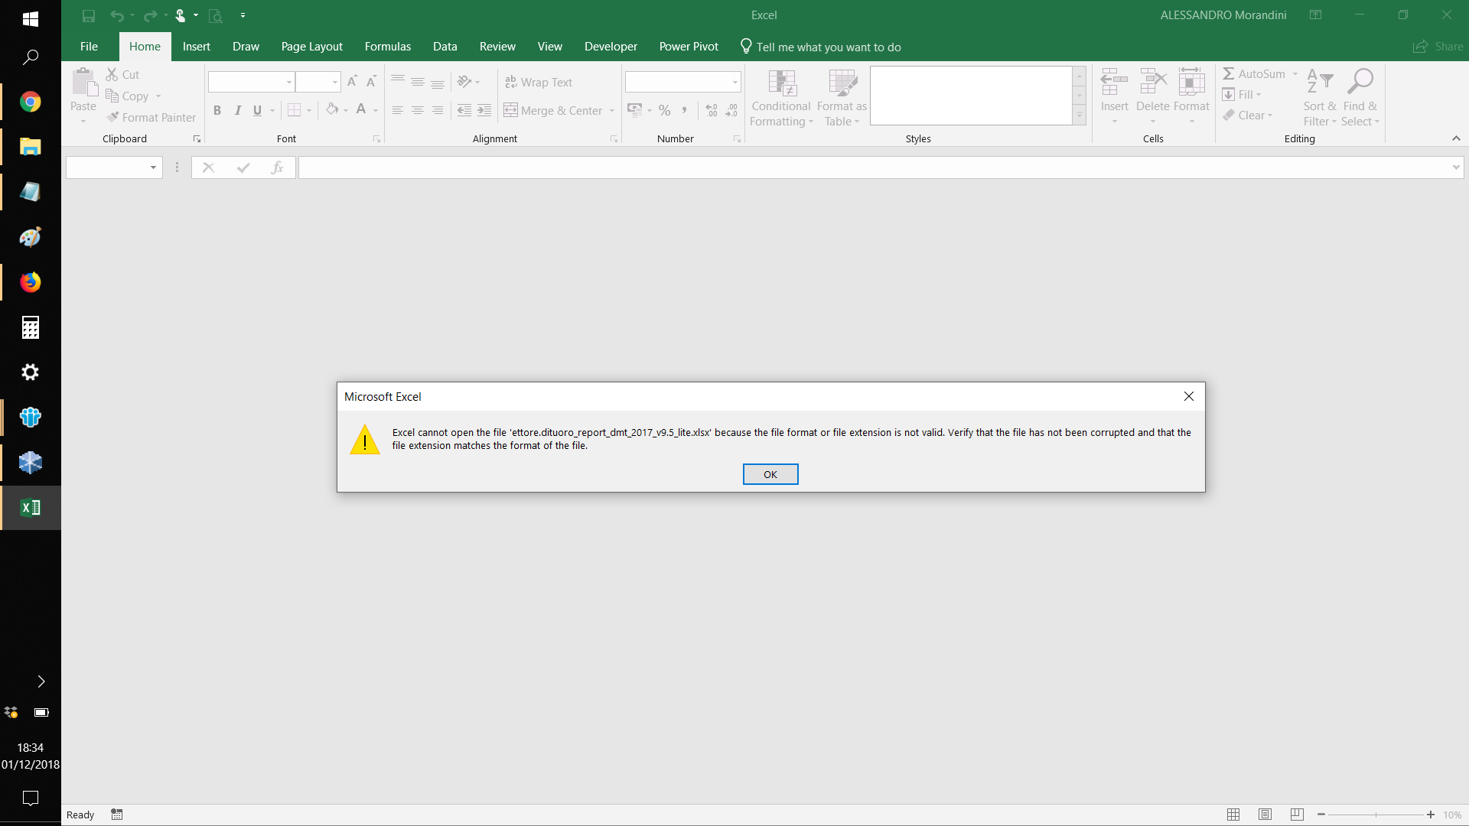Close the Microsoft Excel warning dialog
The height and width of the screenshot is (826, 1469).
pos(1188,396)
